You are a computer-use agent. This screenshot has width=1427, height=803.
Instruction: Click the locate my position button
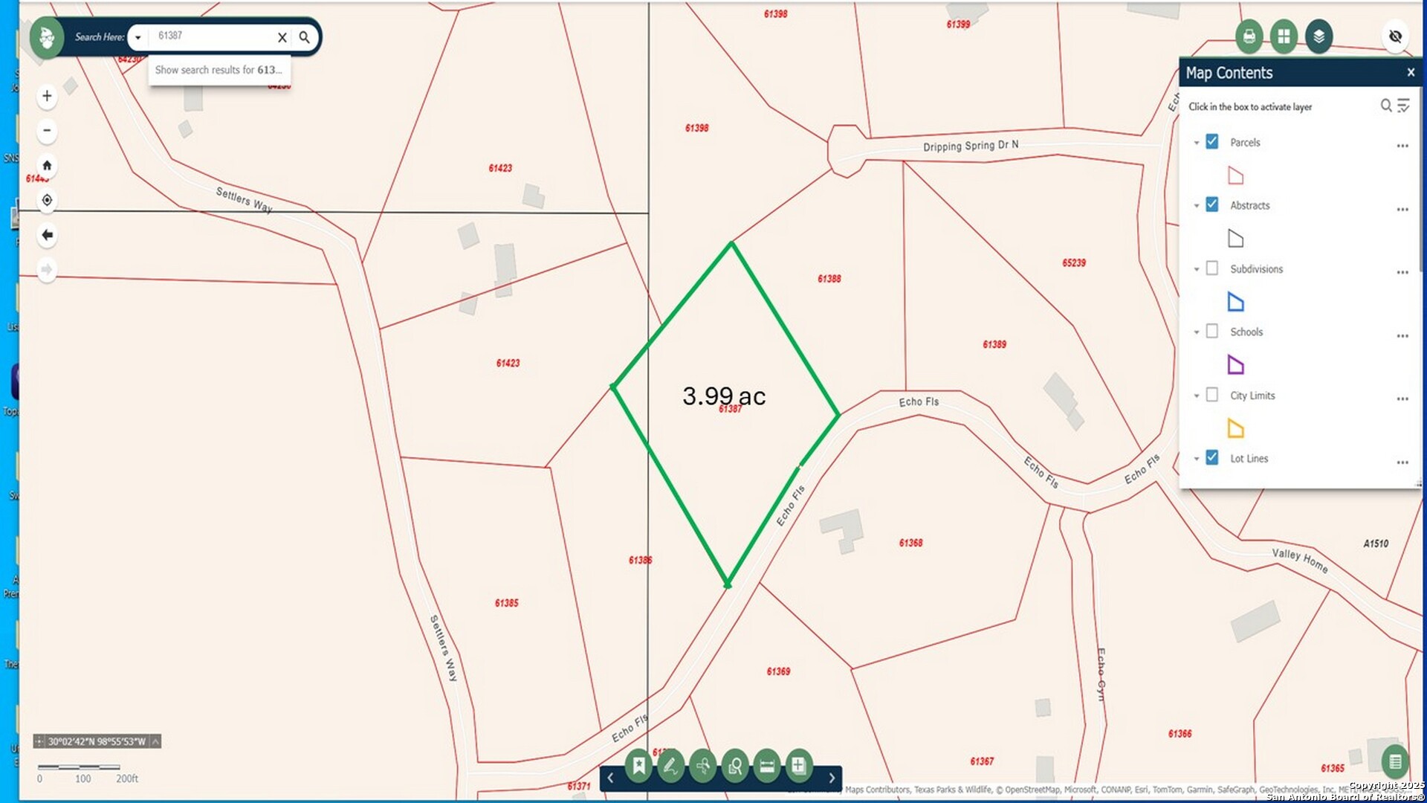pyautogui.click(x=47, y=200)
